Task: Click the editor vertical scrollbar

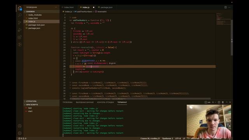Action: pyautogui.click(x=232, y=38)
